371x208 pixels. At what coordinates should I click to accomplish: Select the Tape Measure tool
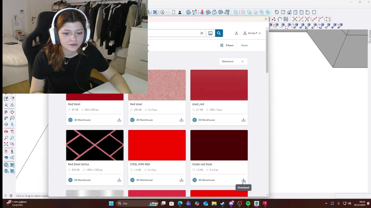click(x=6, y=112)
